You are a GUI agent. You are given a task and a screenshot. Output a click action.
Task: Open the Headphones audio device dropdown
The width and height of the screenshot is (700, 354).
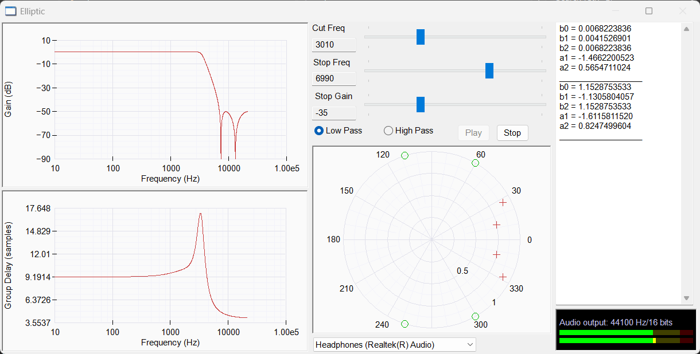coord(395,344)
